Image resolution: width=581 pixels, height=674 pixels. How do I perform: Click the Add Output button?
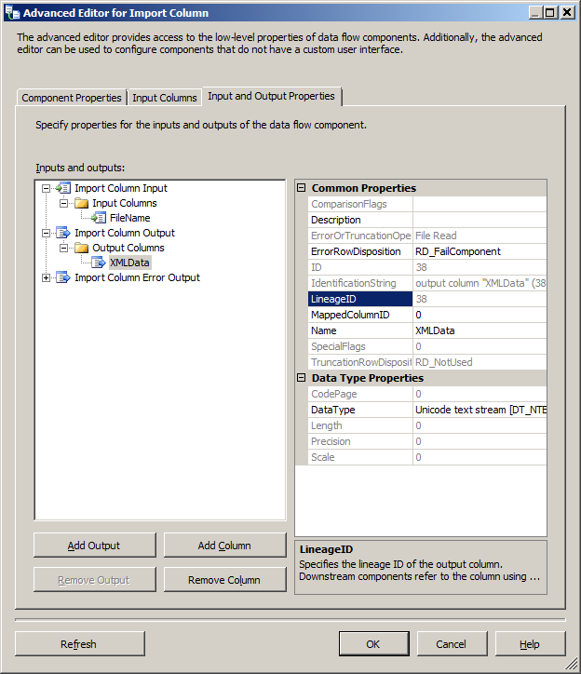[x=95, y=546]
